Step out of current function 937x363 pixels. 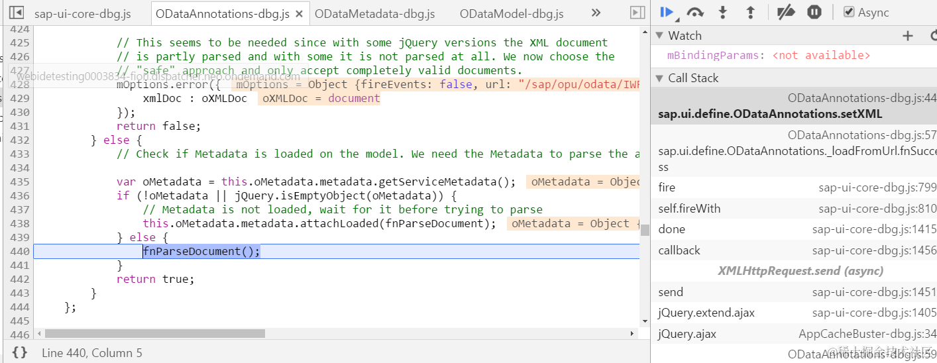point(751,12)
